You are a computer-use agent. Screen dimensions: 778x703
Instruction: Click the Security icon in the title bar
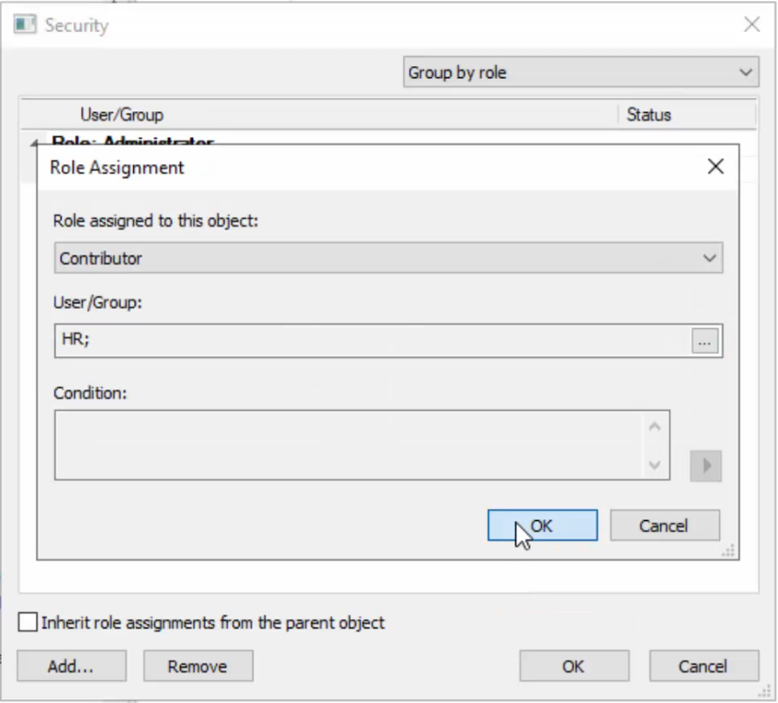[24, 24]
